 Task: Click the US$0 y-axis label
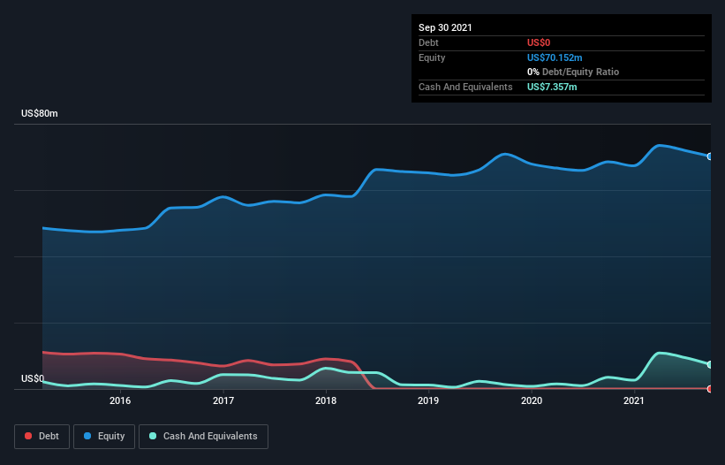click(x=33, y=378)
